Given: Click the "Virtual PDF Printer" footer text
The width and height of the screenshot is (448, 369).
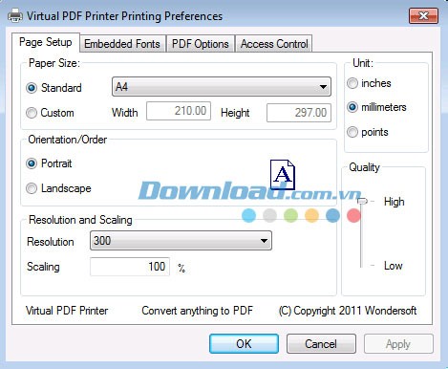Looking at the screenshot, I should 67,311.
